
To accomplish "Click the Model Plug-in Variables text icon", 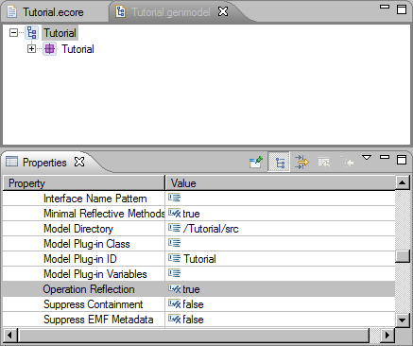I will (174, 273).
